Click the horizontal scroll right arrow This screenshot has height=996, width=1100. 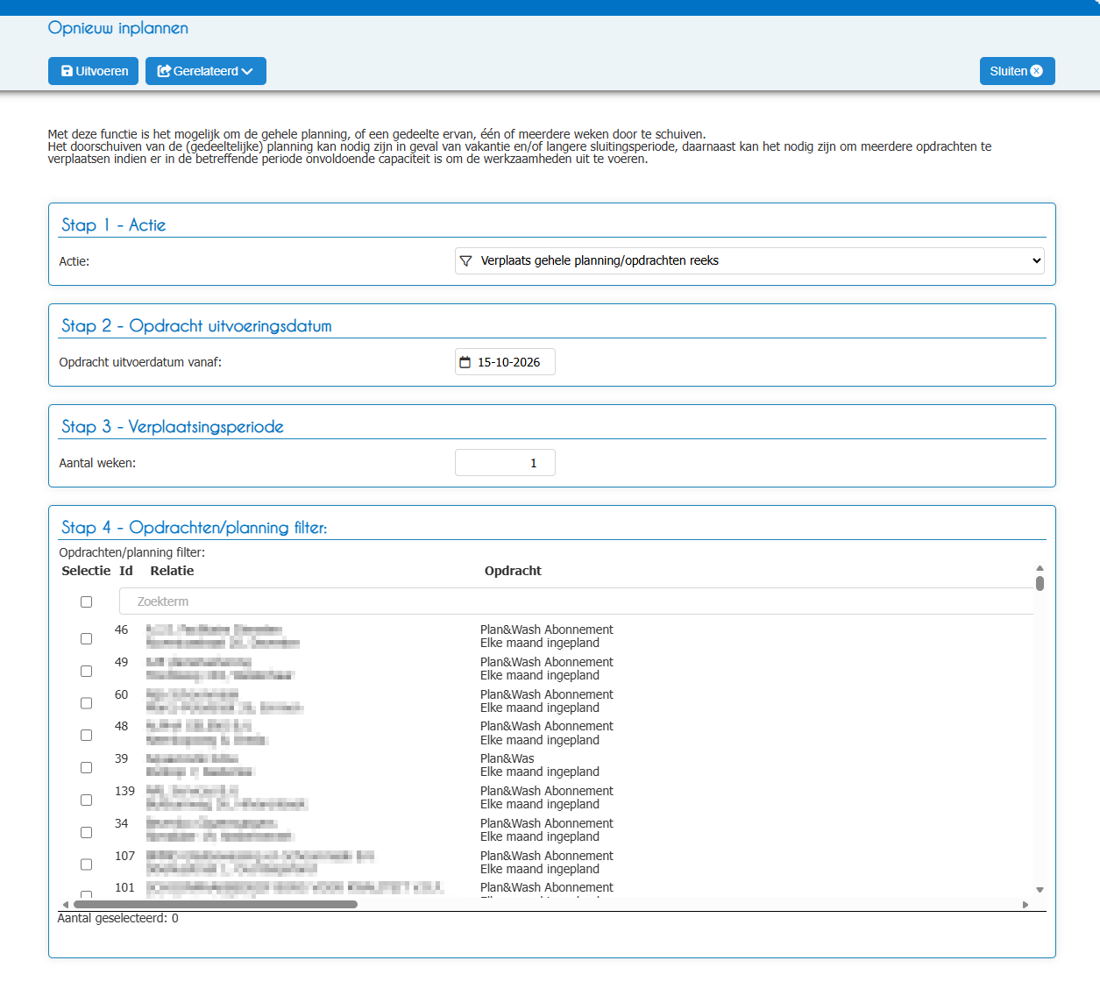tap(1025, 905)
